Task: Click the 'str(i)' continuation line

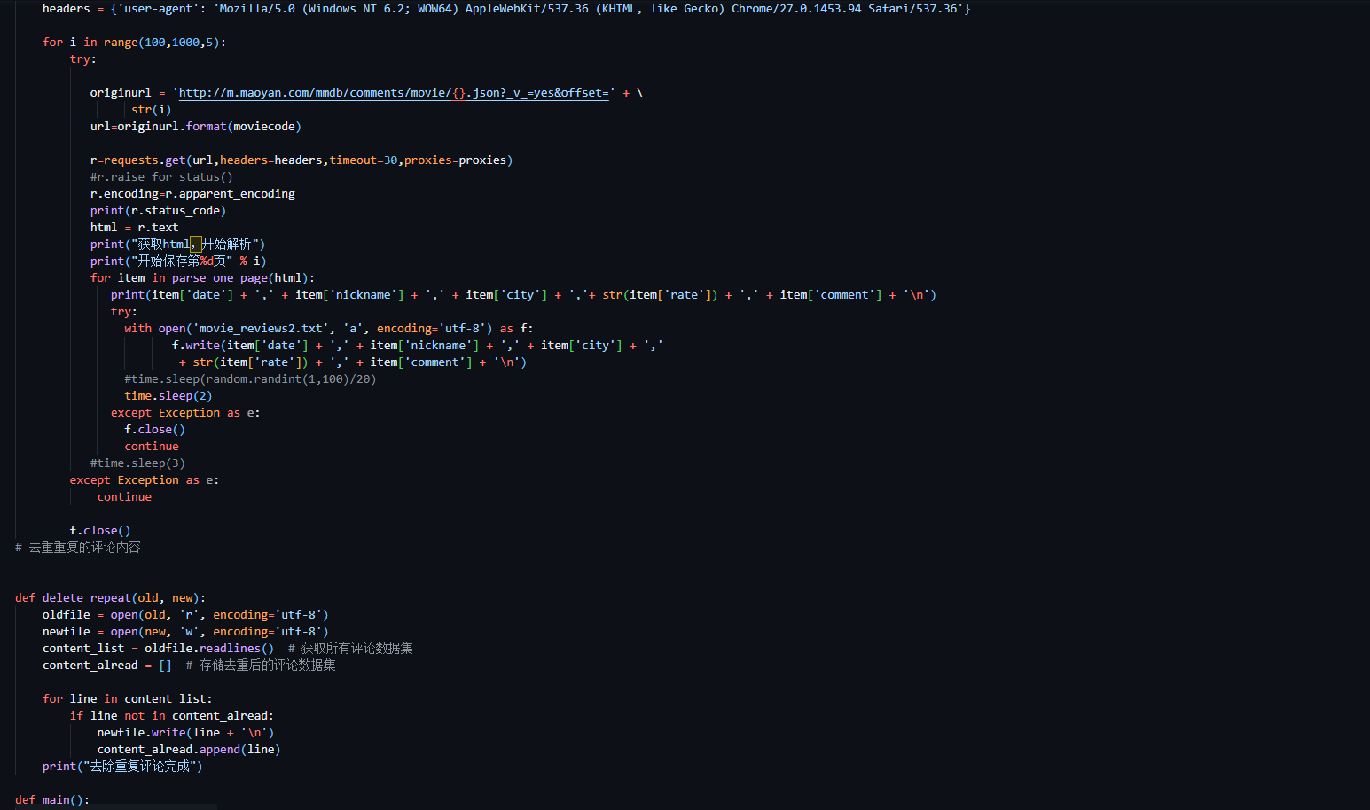Action: (152, 110)
